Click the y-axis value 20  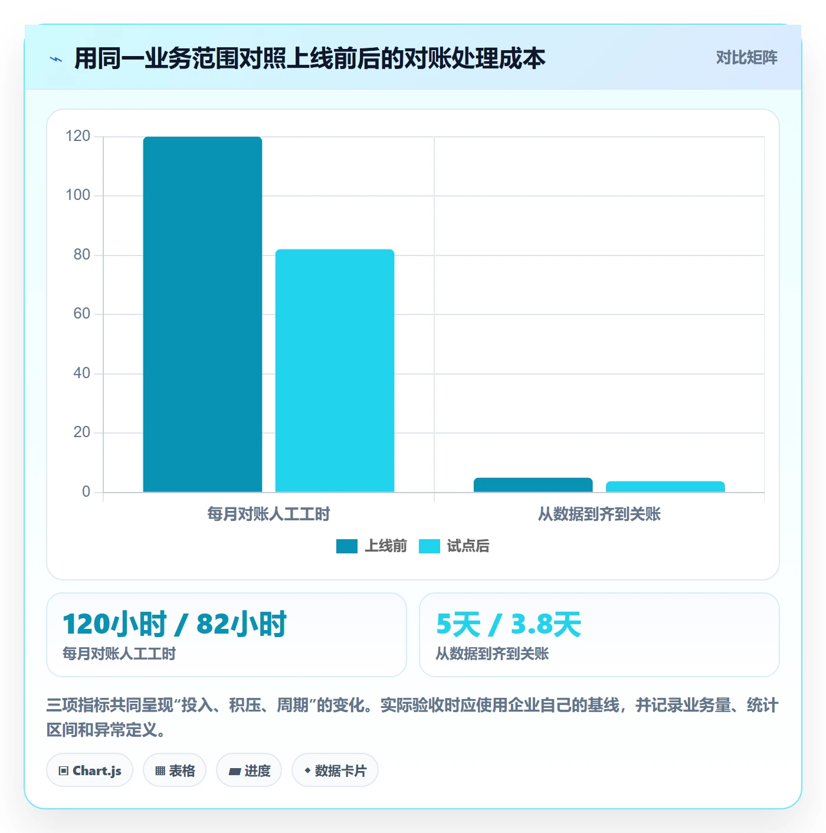point(82,432)
